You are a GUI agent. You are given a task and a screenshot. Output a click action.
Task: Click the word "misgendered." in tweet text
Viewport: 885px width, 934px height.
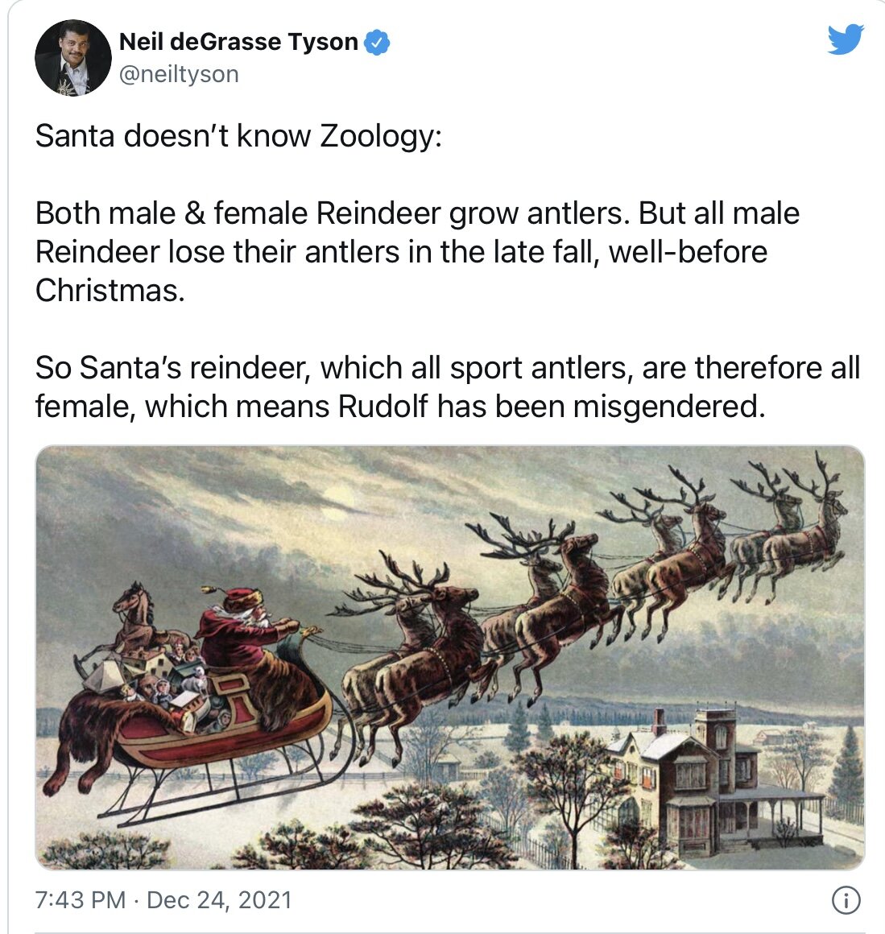[669, 408]
